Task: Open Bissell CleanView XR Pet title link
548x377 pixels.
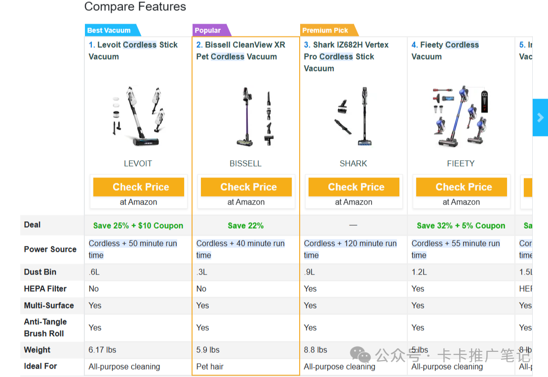Action: 240,50
